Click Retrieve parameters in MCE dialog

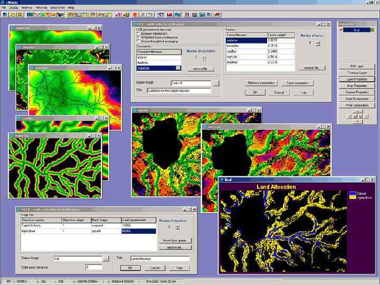(261, 83)
